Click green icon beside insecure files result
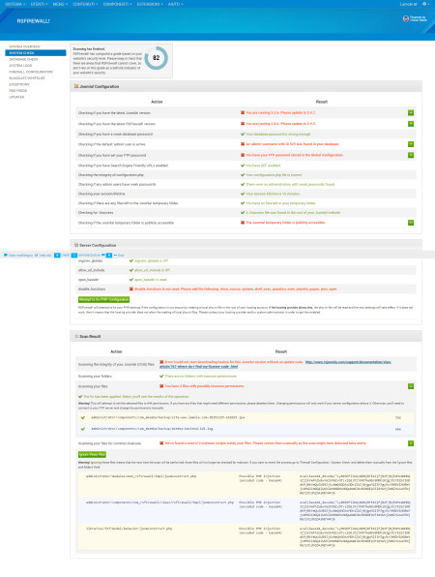Image resolution: width=435 pixels, height=577 pixels. click(x=411, y=386)
